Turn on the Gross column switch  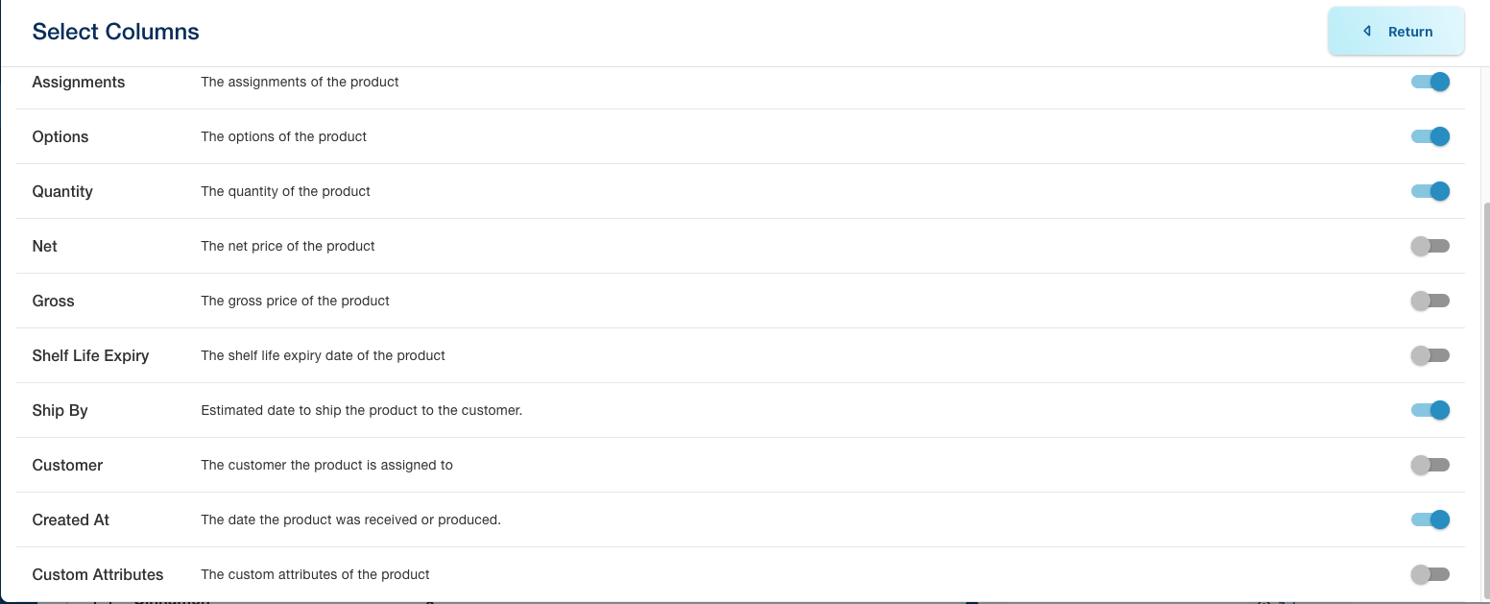point(1430,302)
